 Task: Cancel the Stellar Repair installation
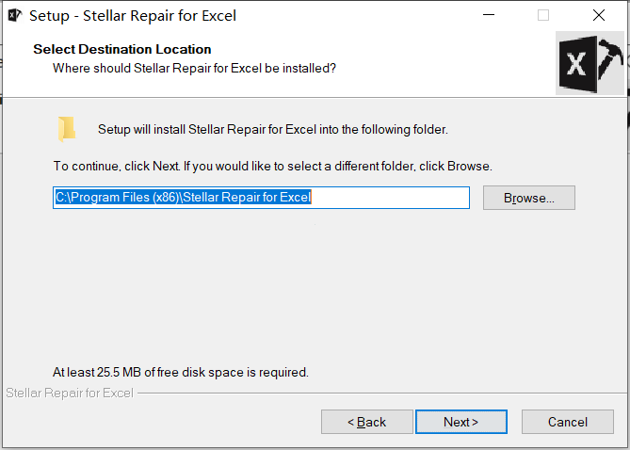[568, 422]
